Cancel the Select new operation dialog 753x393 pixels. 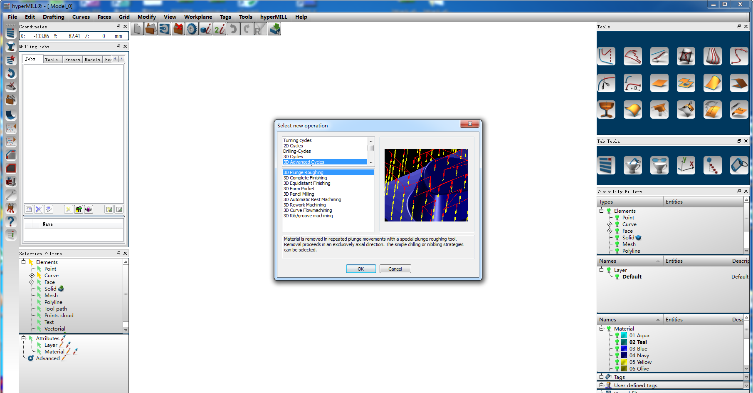[395, 269]
